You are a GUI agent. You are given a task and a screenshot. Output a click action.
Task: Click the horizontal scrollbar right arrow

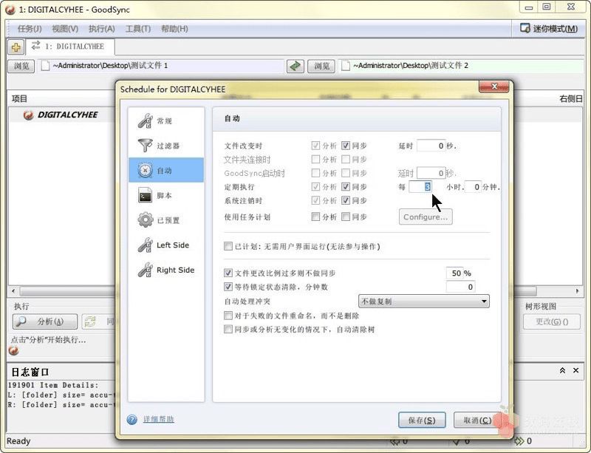pos(577,291)
